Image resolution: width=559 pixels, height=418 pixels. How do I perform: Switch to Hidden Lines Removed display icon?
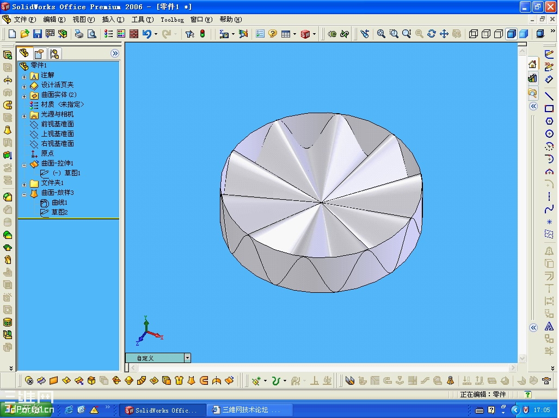tap(499, 34)
